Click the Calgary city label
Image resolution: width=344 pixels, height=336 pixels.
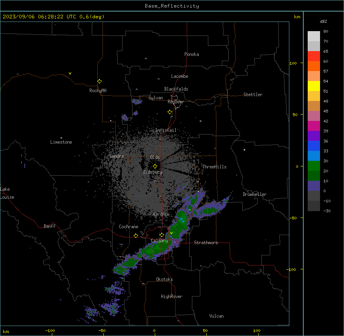159,241
